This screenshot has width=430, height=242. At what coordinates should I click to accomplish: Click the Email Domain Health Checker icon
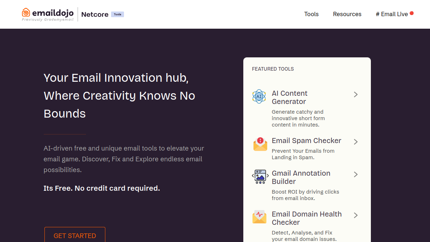(259, 217)
